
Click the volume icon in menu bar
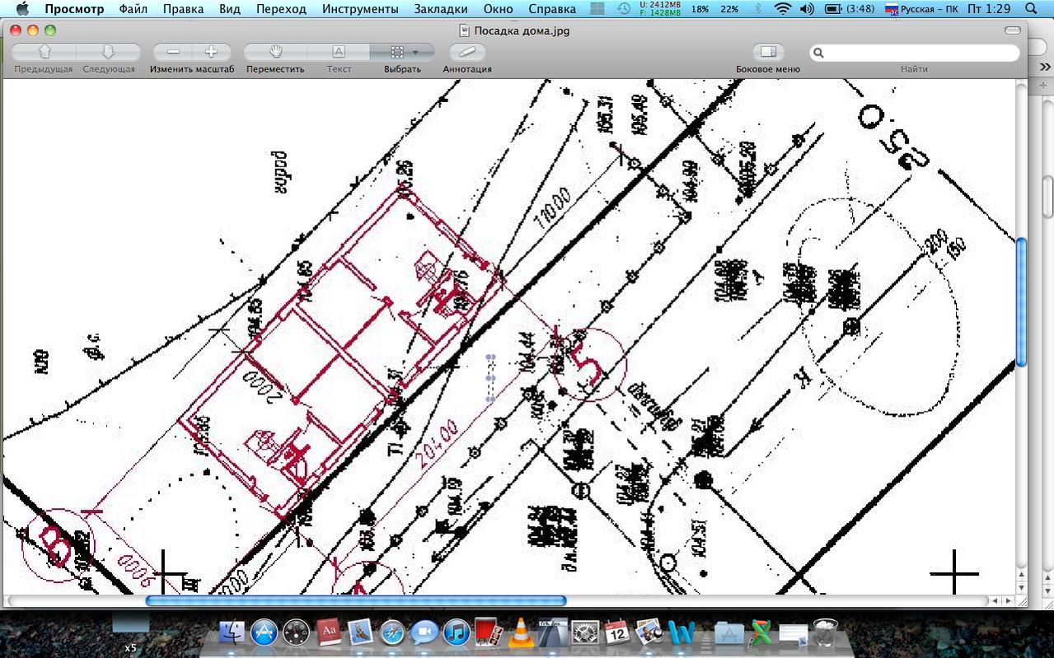point(807,9)
